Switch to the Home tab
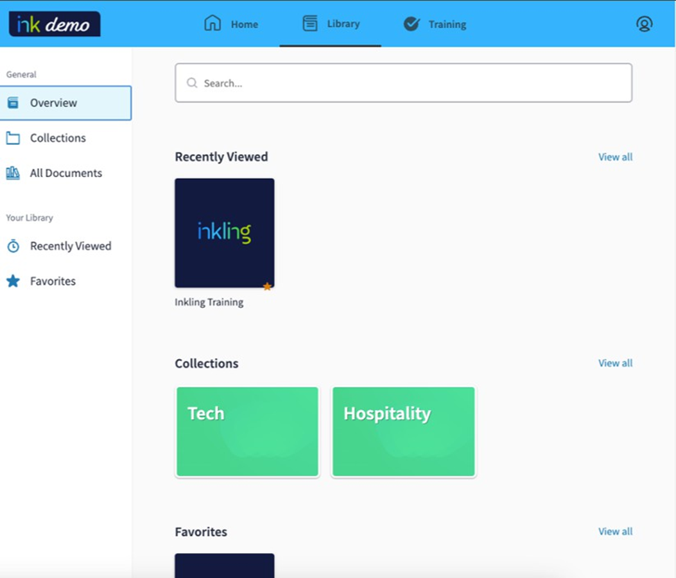This screenshot has height=578, width=676. (244, 24)
